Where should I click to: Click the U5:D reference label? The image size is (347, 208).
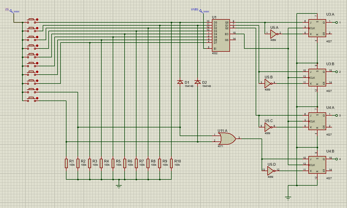(x=272, y=164)
